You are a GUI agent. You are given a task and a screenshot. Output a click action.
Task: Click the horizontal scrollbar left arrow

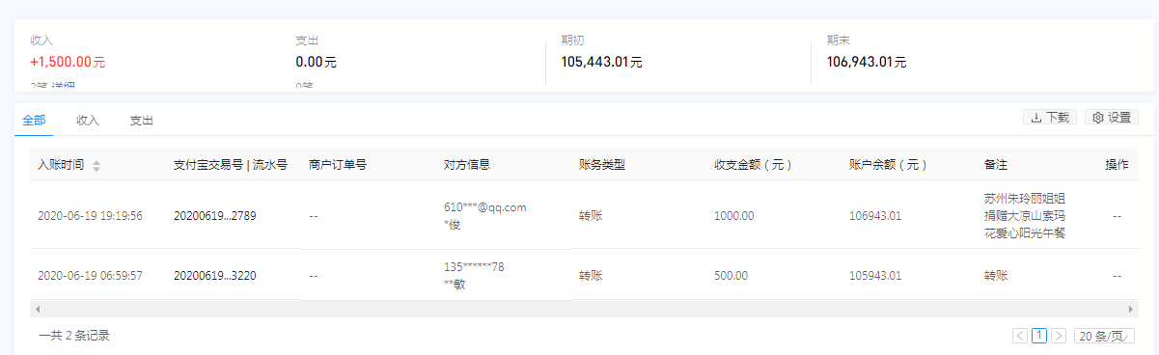36,309
